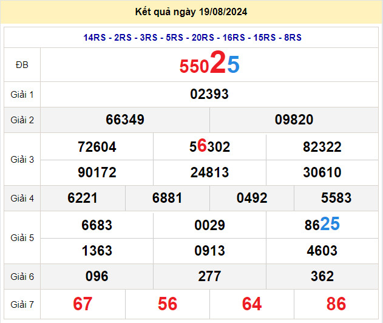Select Giải 5 number 0913
This screenshot has width=383, height=323.
209,251
